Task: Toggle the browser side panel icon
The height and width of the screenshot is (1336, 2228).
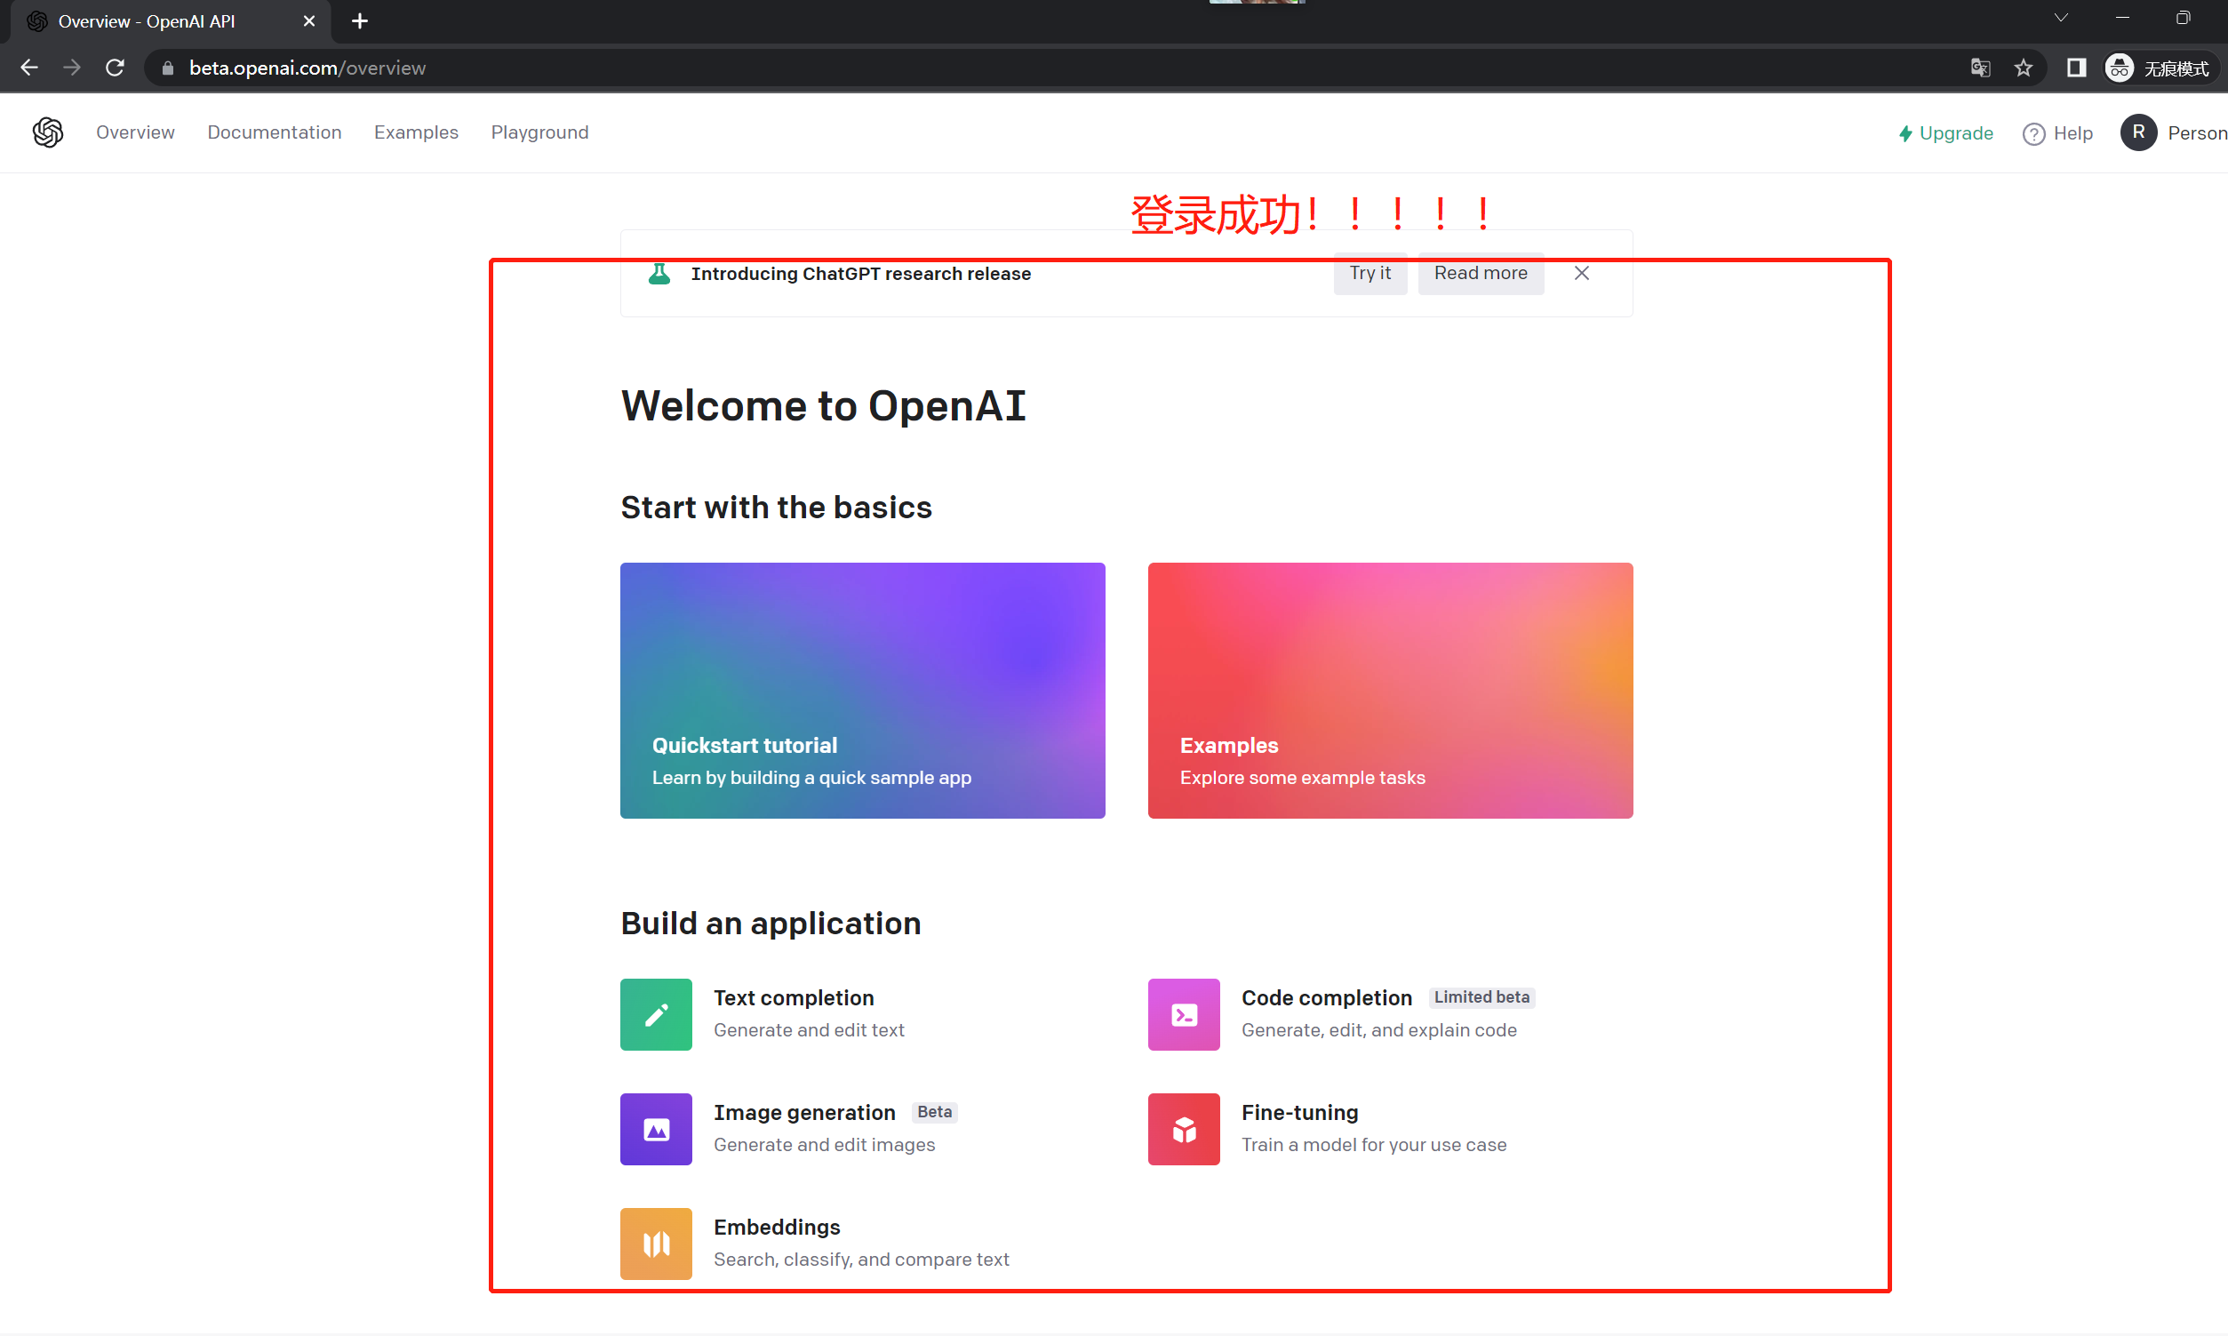Action: point(2076,68)
